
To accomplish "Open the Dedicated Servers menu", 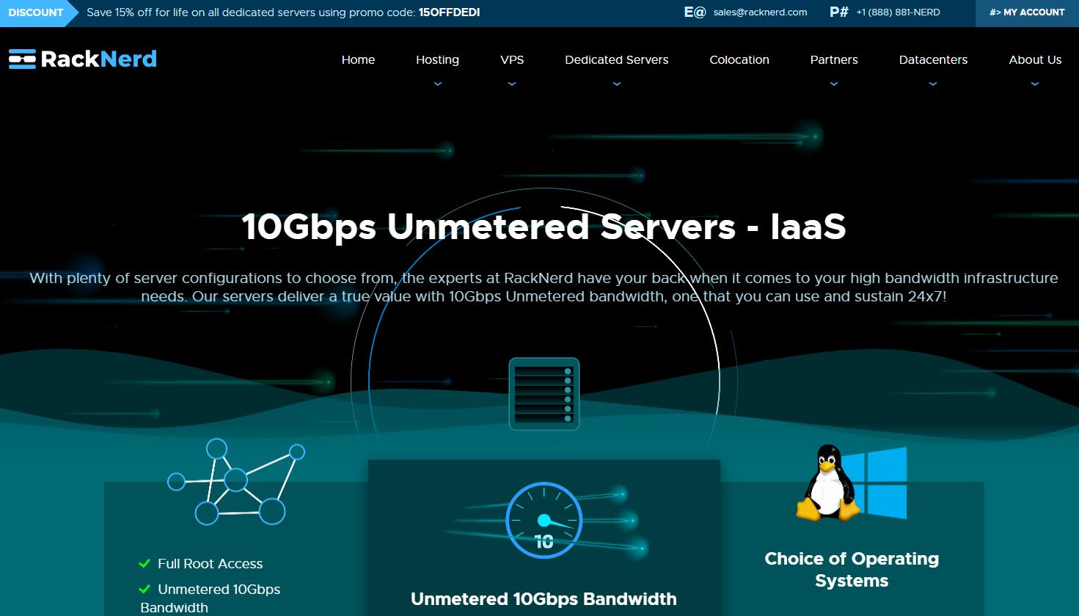I will tap(617, 59).
